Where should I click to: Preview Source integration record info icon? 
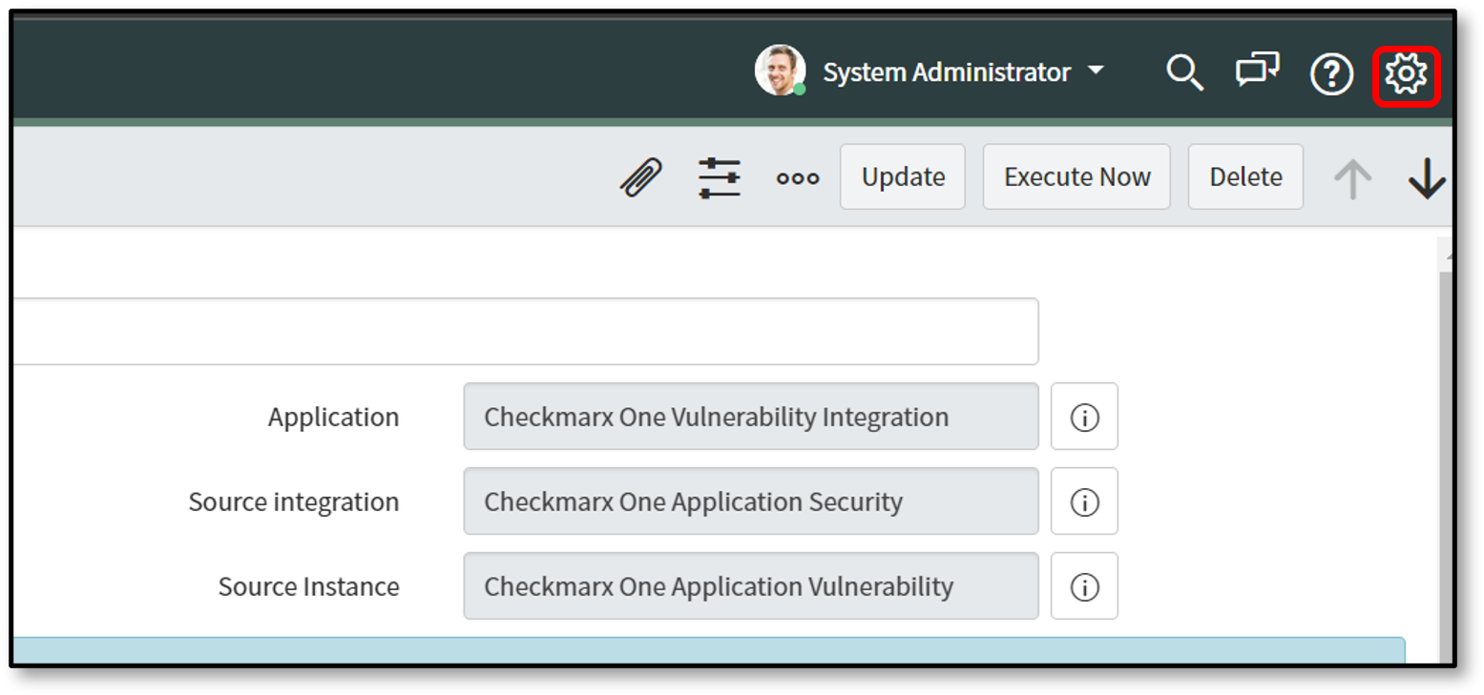point(1084,501)
